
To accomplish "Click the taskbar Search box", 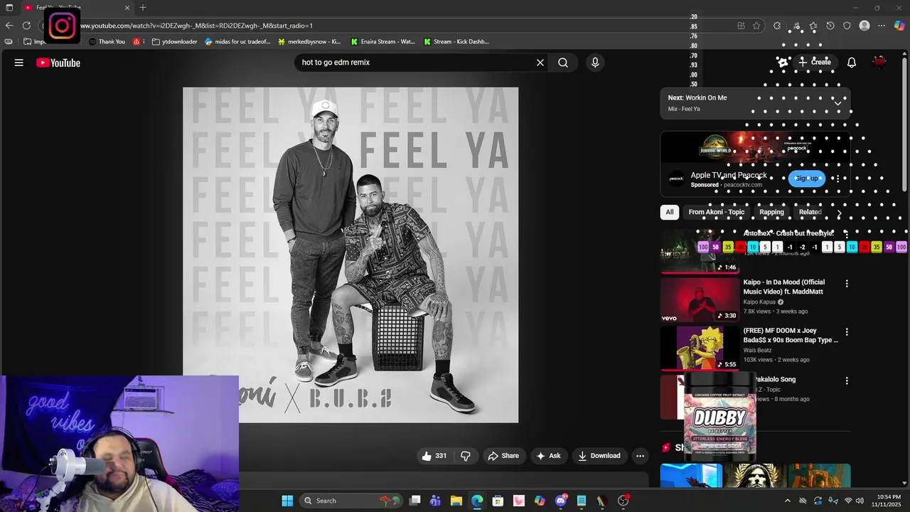I will click(x=351, y=501).
